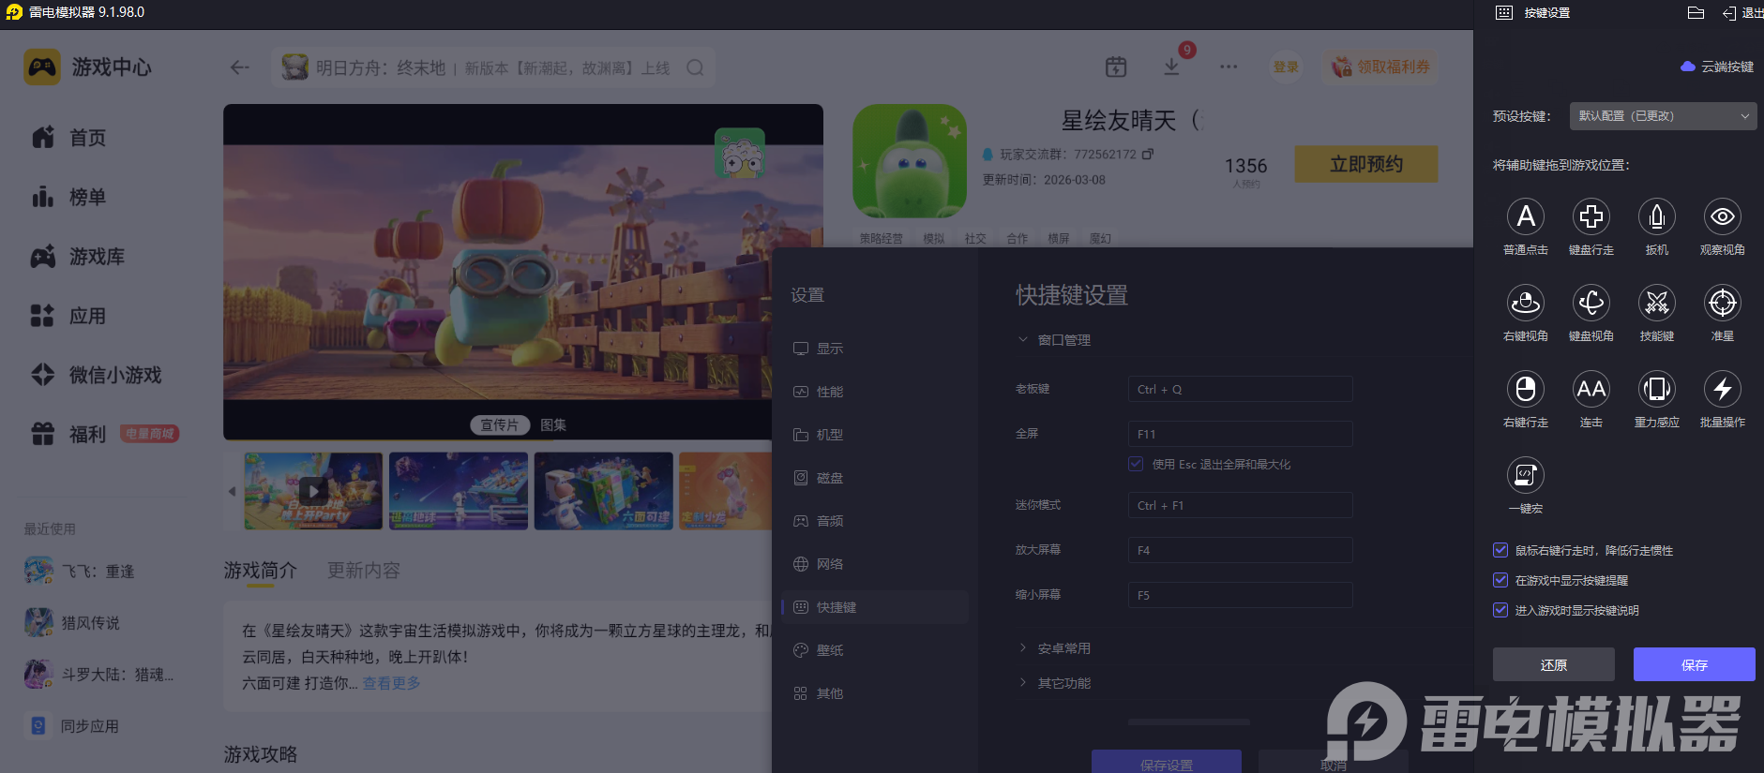Select 快捷键 settings tab

pyautogui.click(x=875, y=607)
